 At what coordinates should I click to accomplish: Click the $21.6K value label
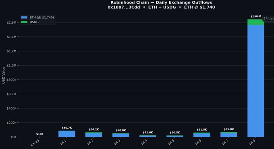click(x=148, y=133)
